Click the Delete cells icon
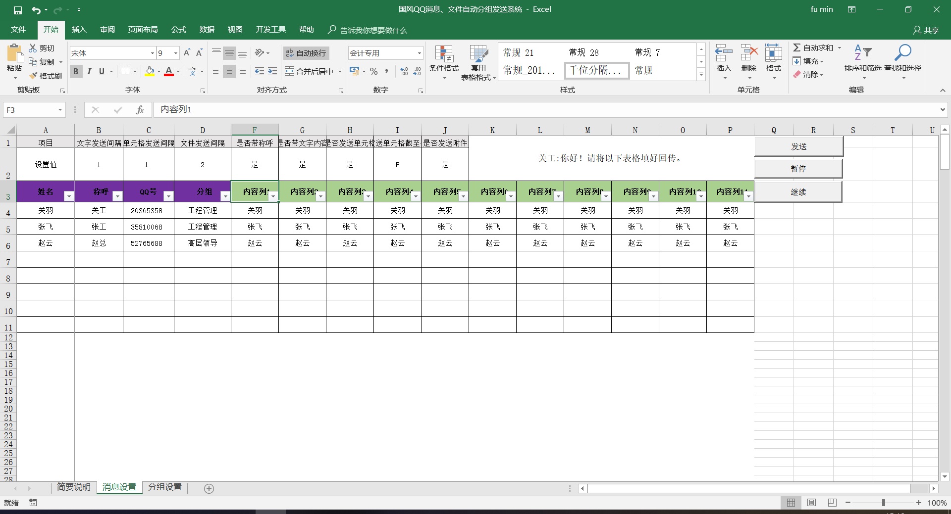Image resolution: width=951 pixels, height=514 pixels. (749, 53)
